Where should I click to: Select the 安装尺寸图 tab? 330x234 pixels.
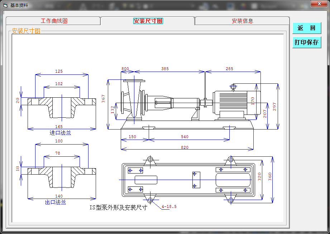[x=148, y=21]
